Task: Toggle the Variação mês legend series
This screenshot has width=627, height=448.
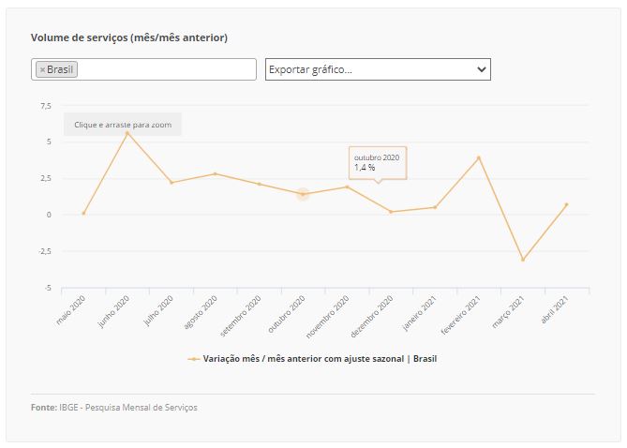Action: tap(320, 359)
